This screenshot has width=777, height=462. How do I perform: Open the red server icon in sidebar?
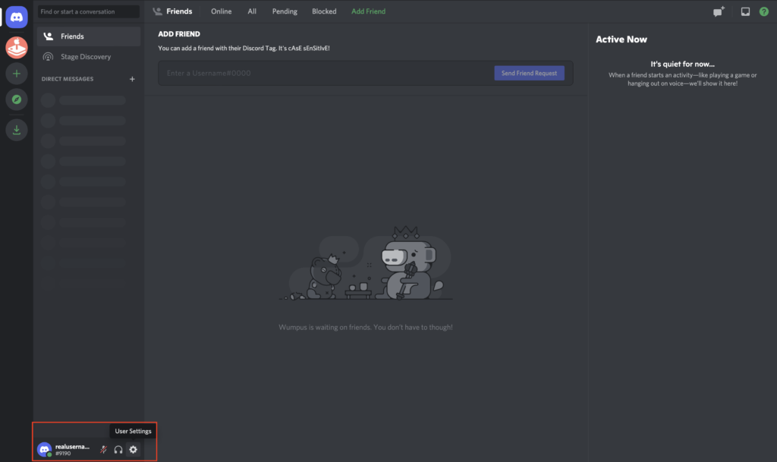17,48
